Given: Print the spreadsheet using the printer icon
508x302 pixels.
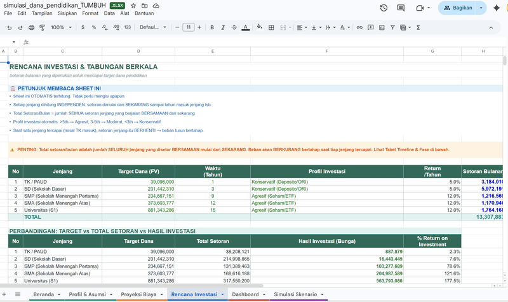Looking at the screenshot, I should click(31, 27).
